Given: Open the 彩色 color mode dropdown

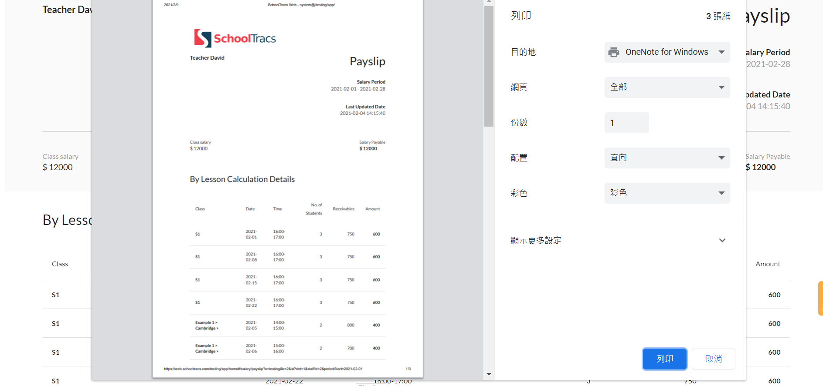Looking at the screenshot, I should 667,193.
